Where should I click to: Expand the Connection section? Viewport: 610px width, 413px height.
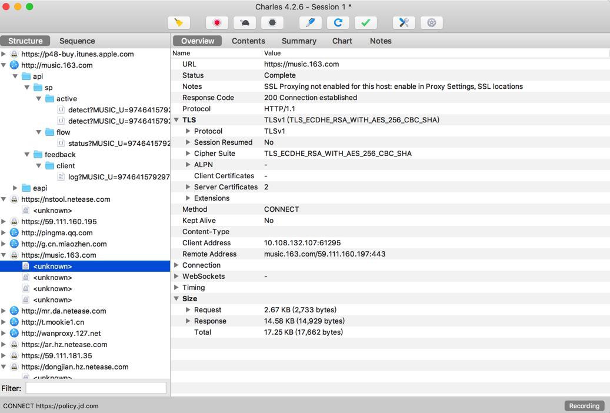(176, 265)
